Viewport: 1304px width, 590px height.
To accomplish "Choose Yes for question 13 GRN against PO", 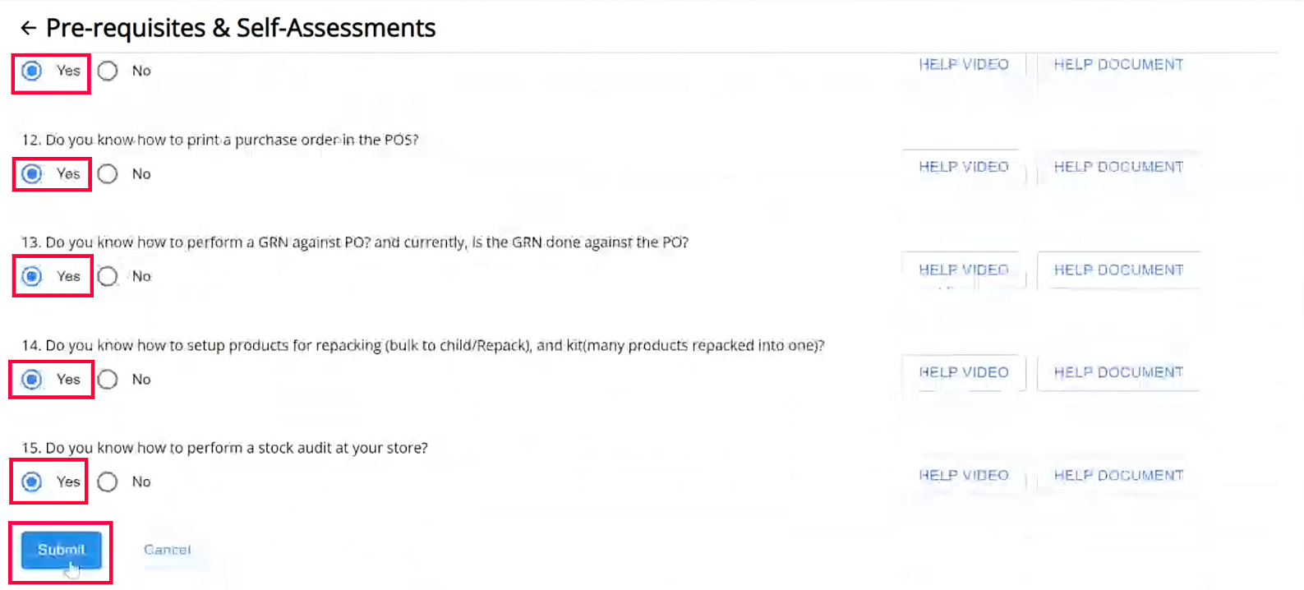I will pyautogui.click(x=32, y=277).
